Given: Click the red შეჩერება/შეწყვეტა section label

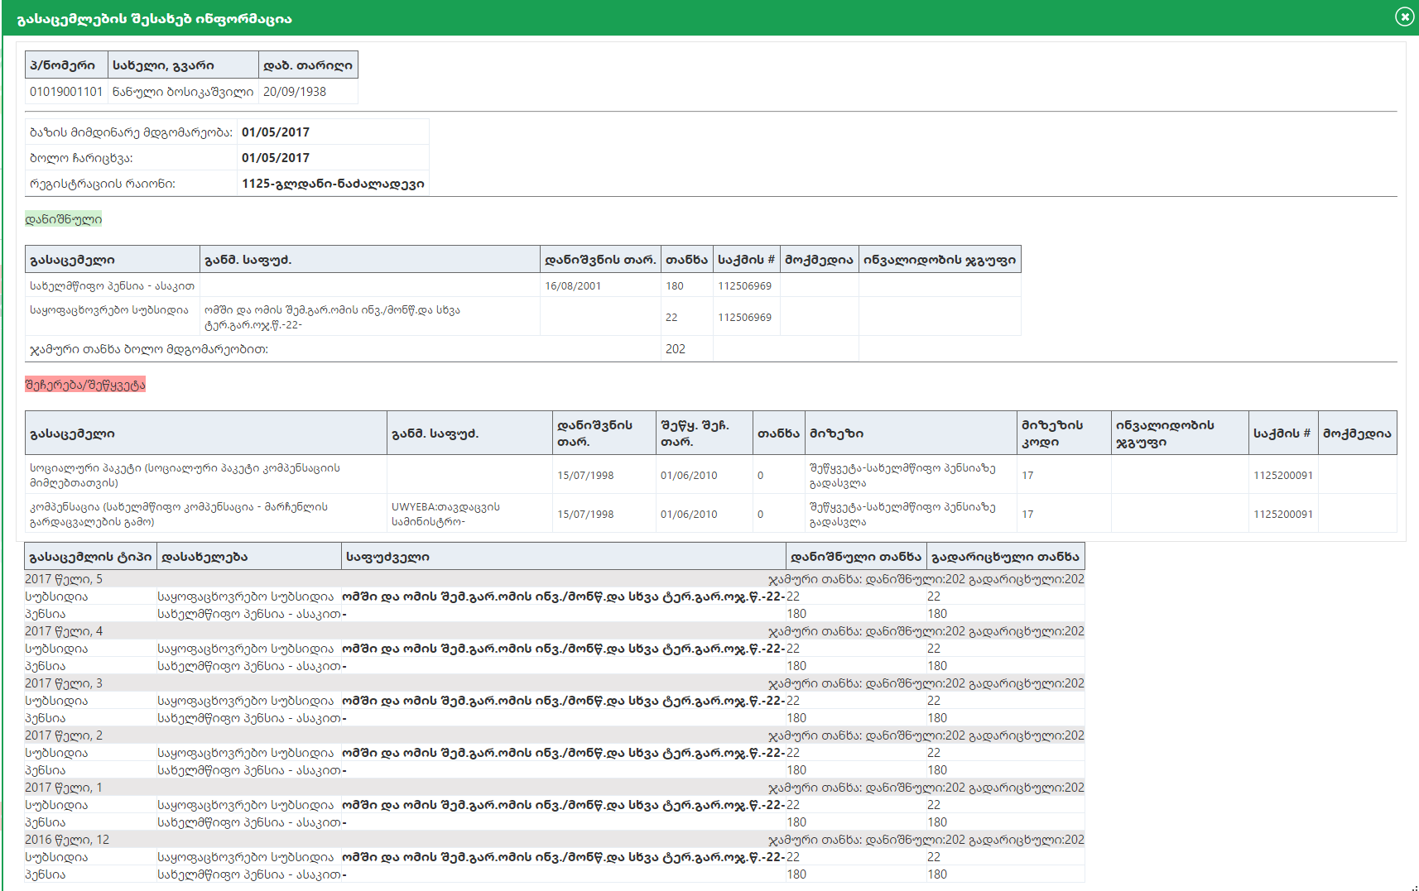Looking at the screenshot, I should (85, 385).
